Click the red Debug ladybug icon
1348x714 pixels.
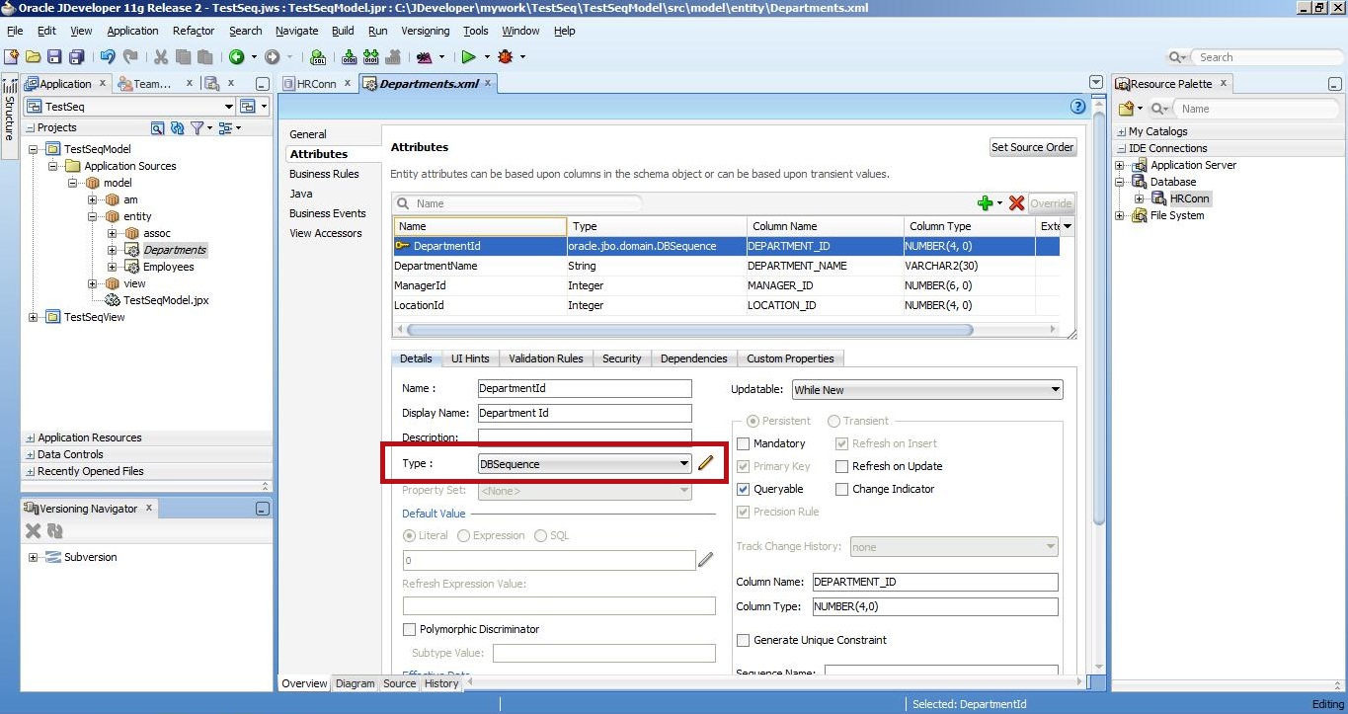coord(507,57)
